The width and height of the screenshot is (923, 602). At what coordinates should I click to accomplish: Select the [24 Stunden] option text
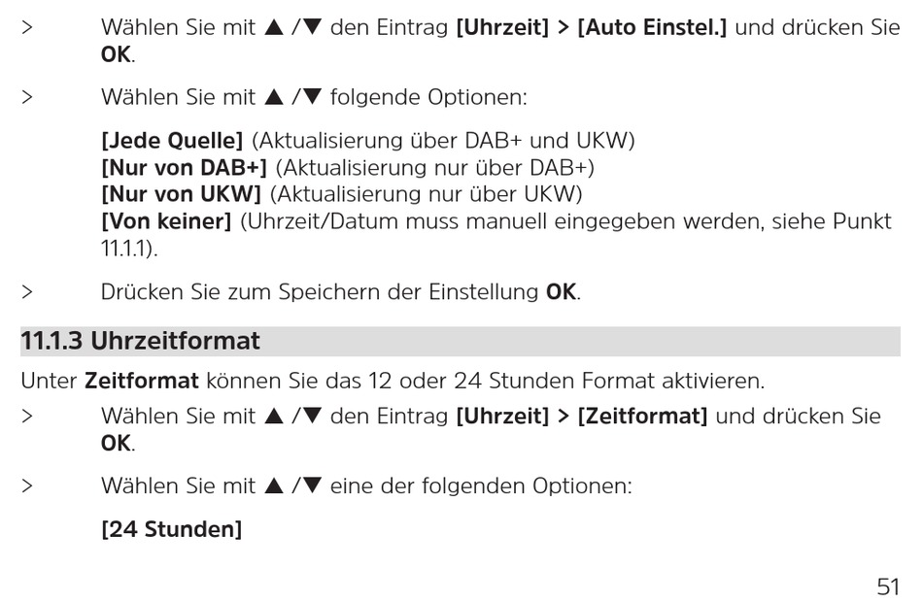(172, 529)
